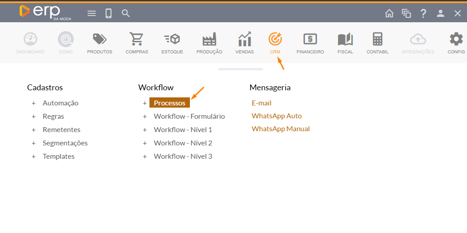Viewport: 467px width, 233px height.
Task: Open the highlighted Processos item
Action: pyautogui.click(x=169, y=103)
